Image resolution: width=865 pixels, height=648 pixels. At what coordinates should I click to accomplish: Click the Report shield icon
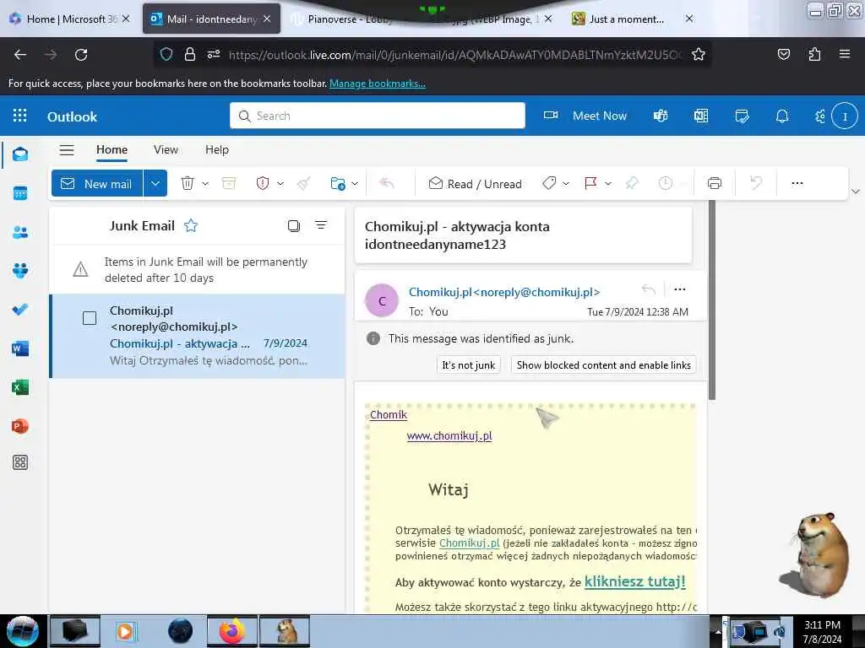263,183
